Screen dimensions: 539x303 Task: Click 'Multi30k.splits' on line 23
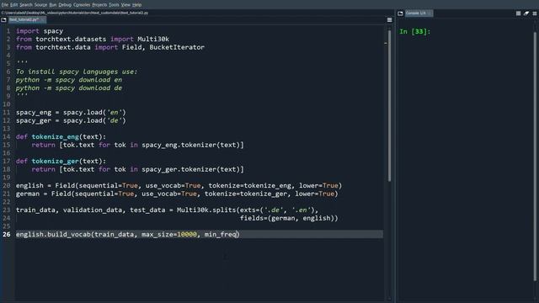click(x=206, y=210)
